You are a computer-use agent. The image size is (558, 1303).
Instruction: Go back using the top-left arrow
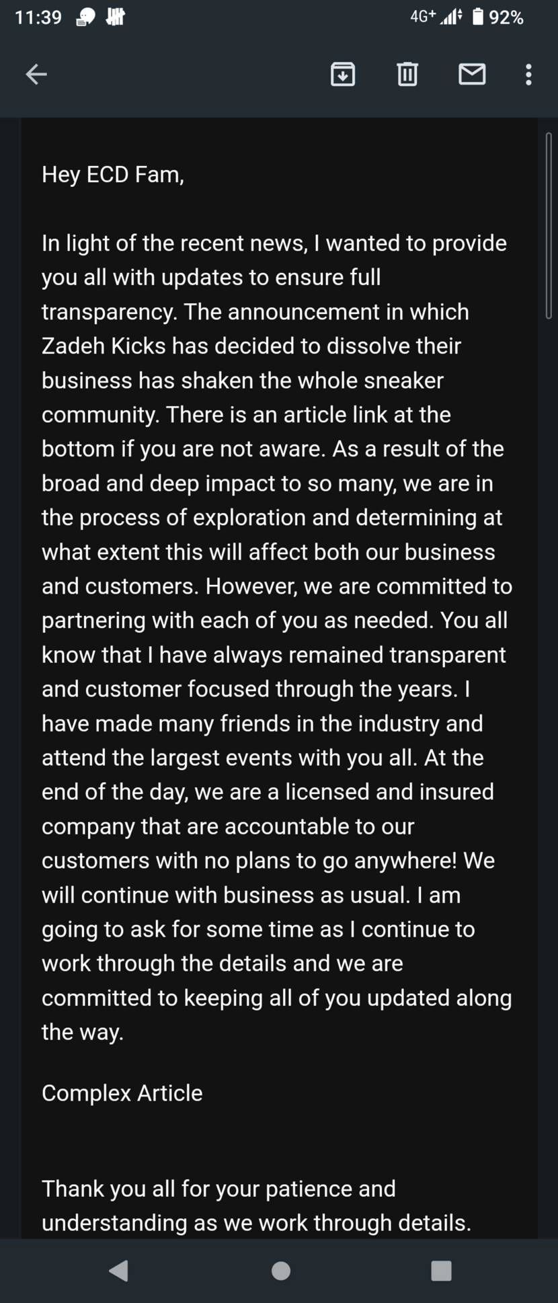click(36, 74)
